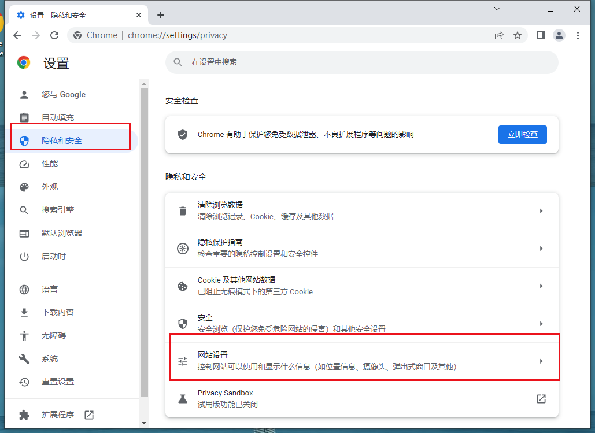This screenshot has height=433, width=595.
Task: Click the forward navigation arrow
Action: 36,35
